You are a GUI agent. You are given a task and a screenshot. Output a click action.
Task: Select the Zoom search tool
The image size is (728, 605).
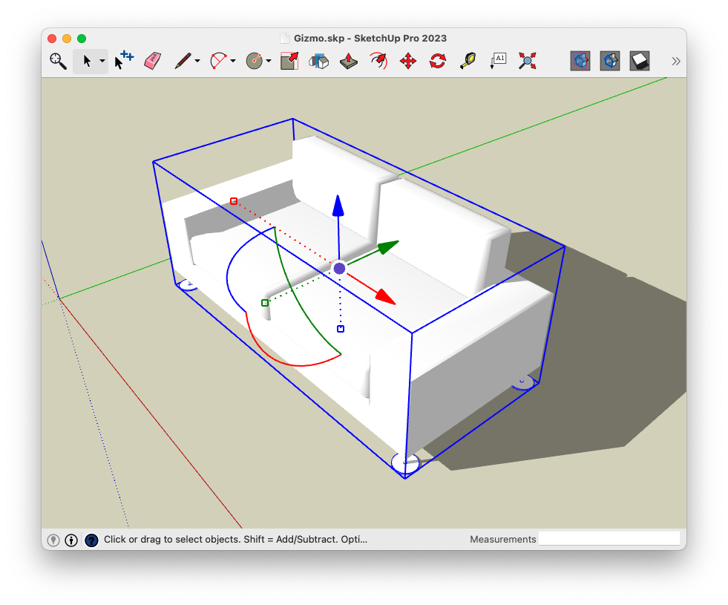coord(58,61)
